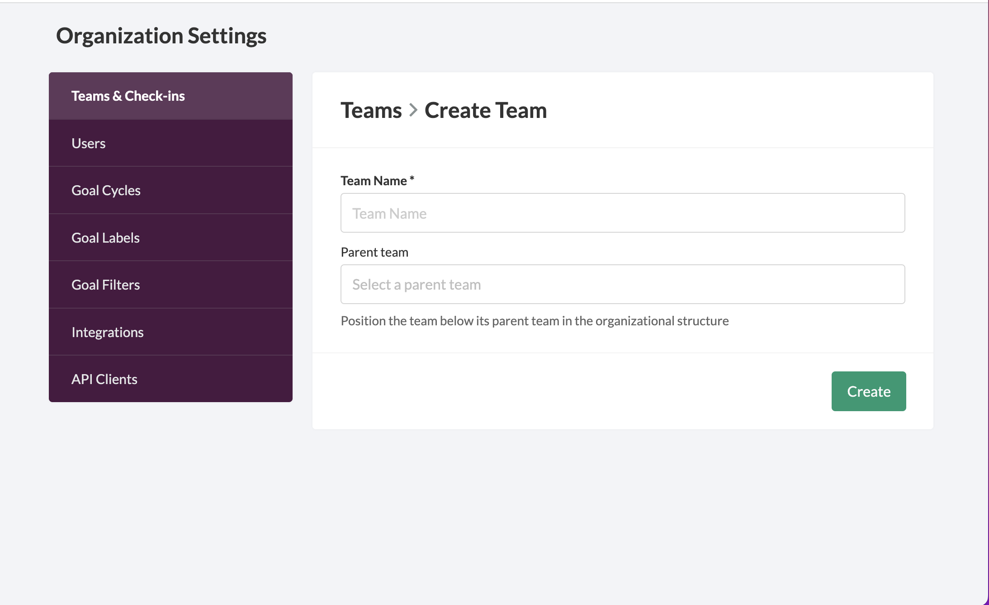The height and width of the screenshot is (605, 989).
Task: Click the green Create button
Action: point(869,391)
